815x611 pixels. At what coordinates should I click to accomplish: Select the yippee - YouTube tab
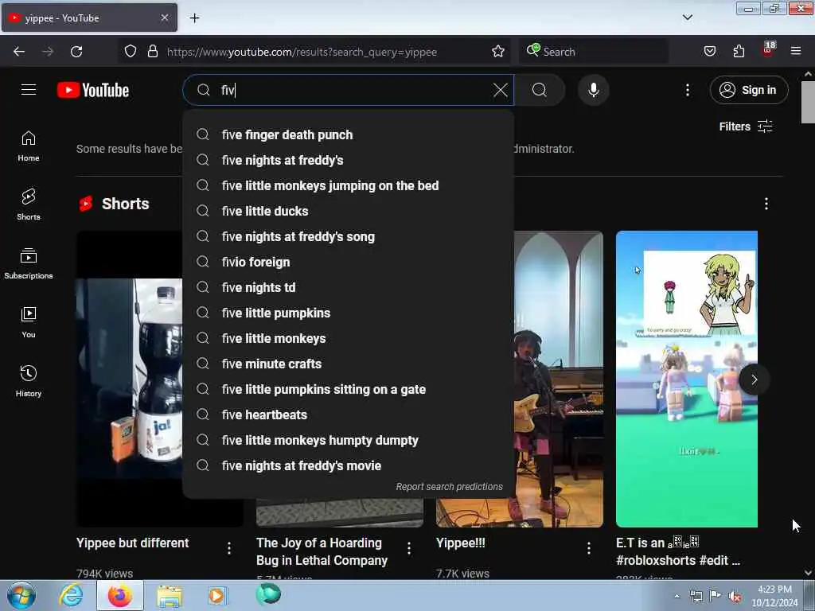tap(89, 18)
